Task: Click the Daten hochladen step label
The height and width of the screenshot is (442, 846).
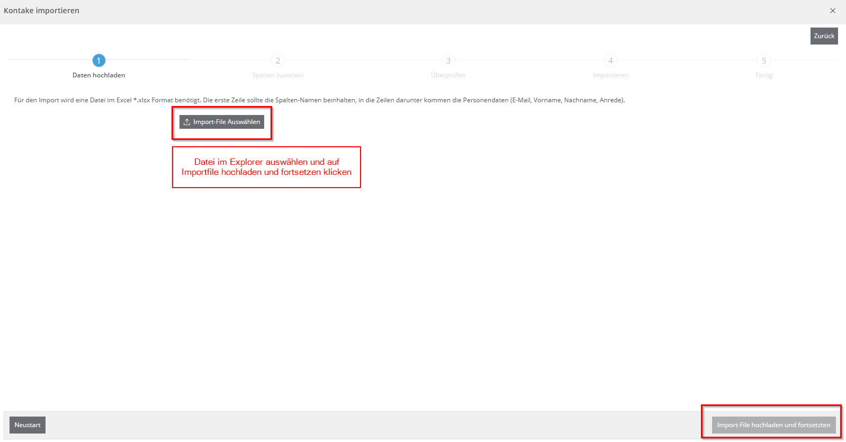Action: [x=99, y=75]
